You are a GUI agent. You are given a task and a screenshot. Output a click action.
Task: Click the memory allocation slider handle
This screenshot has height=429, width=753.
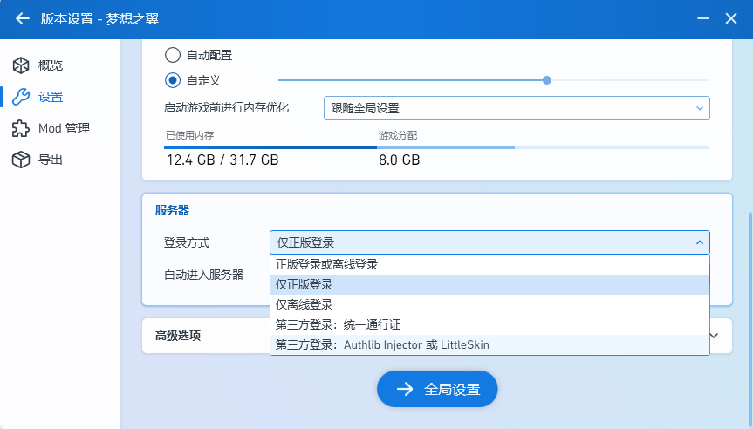(x=547, y=80)
